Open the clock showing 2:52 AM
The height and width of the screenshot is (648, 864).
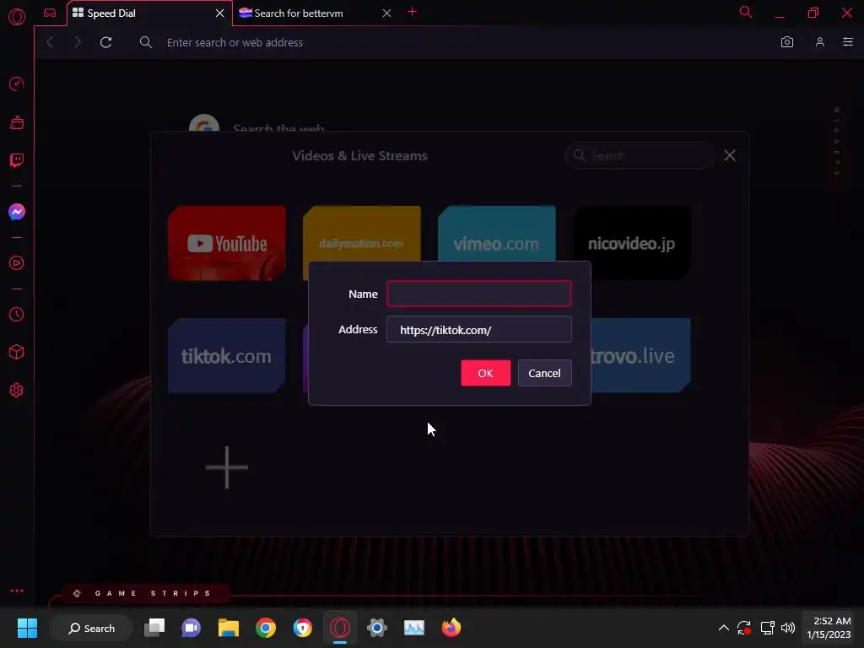pyautogui.click(x=829, y=628)
